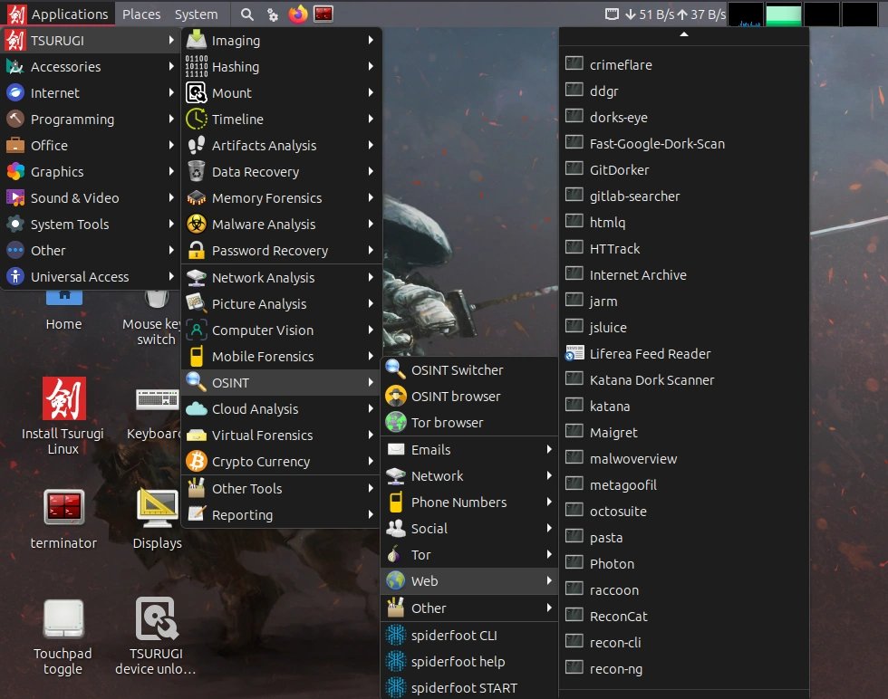Image resolution: width=888 pixels, height=699 pixels.
Task: Launch GitDorker tool
Action: tap(683, 170)
